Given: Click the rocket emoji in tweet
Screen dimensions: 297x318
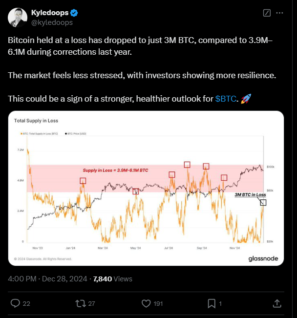Looking at the screenshot, I should coord(246,99).
